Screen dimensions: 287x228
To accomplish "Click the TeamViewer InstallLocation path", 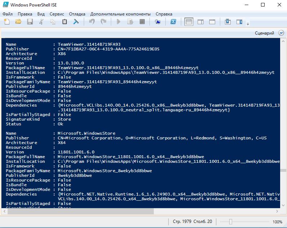I will pyautogui.click(x=166, y=72).
